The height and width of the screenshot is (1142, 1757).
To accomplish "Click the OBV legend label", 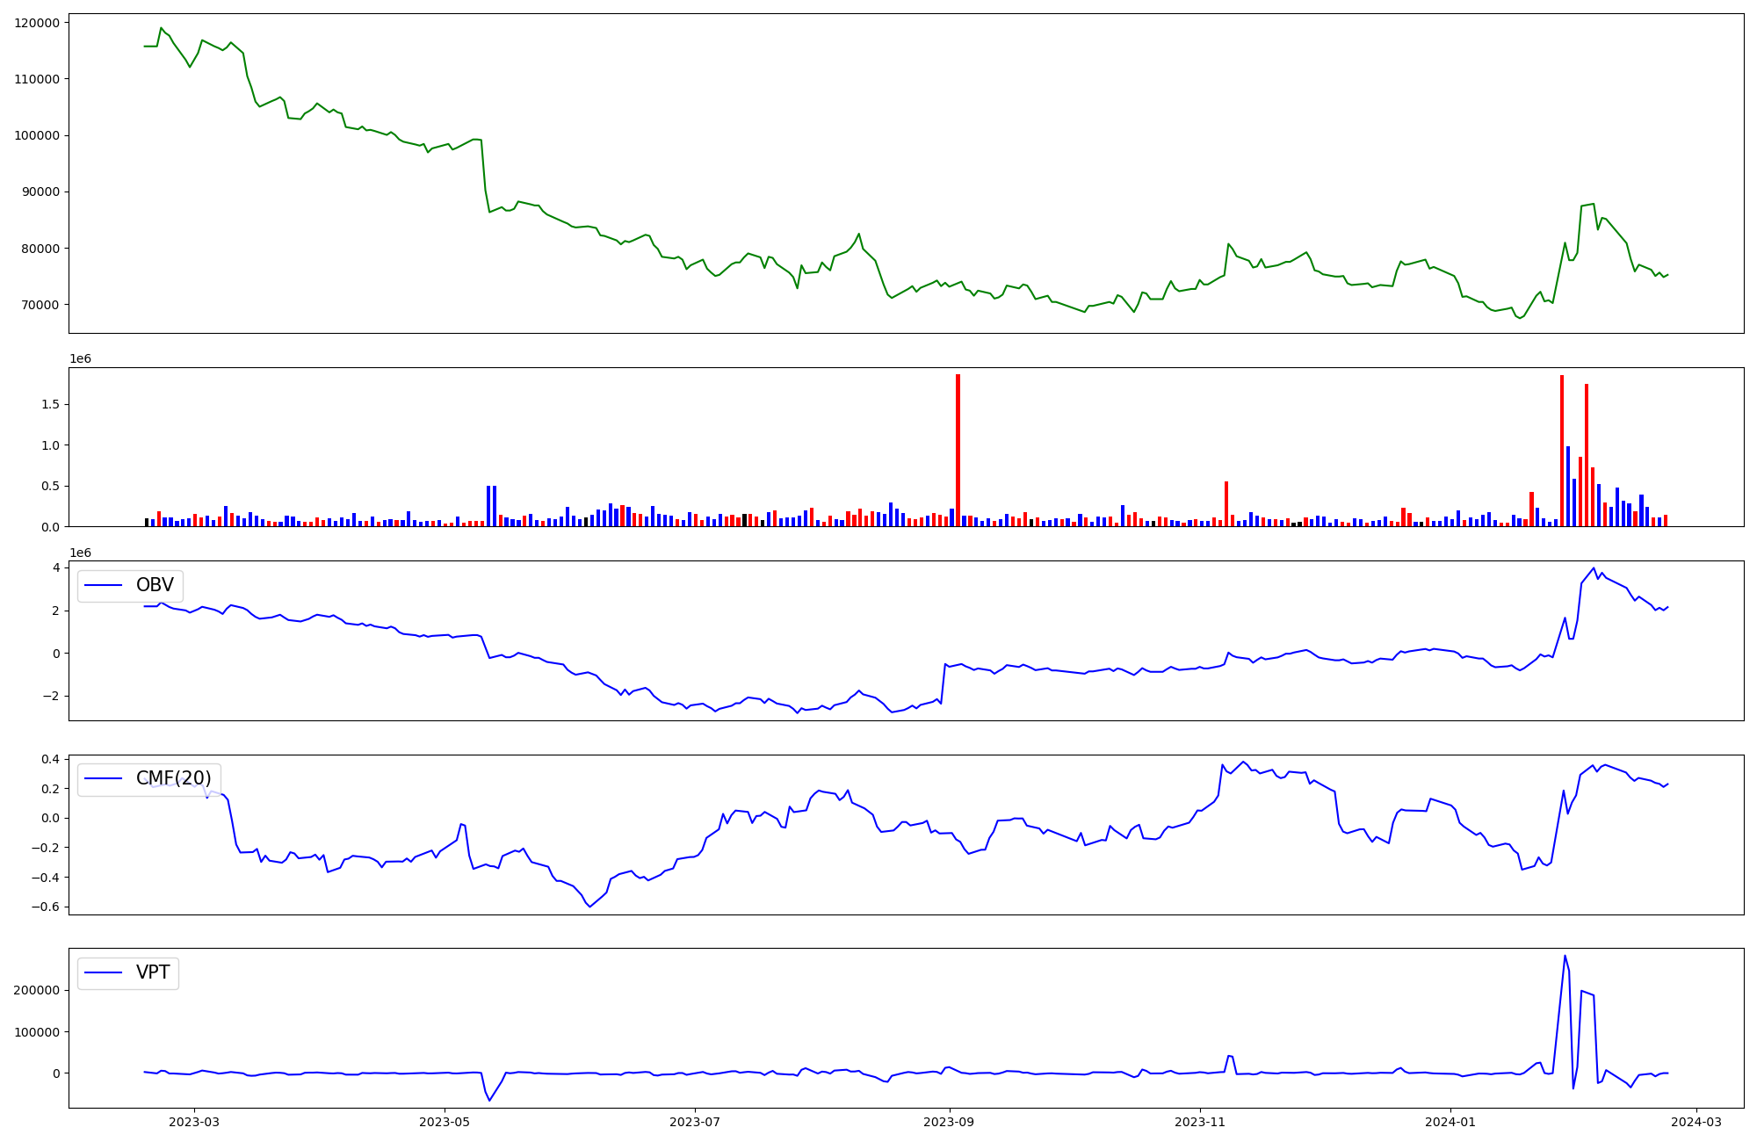I will pos(155,585).
